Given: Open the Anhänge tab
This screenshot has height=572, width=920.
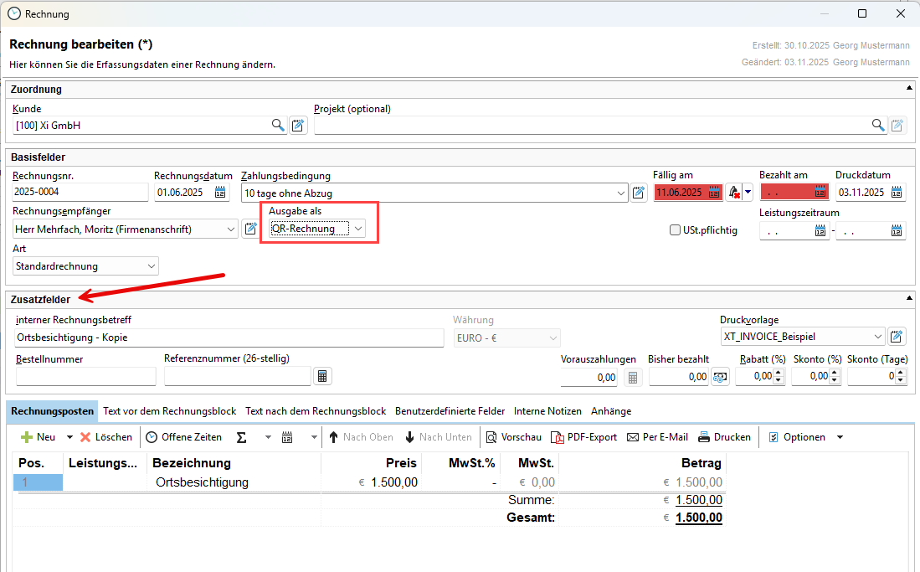Looking at the screenshot, I should tap(611, 411).
